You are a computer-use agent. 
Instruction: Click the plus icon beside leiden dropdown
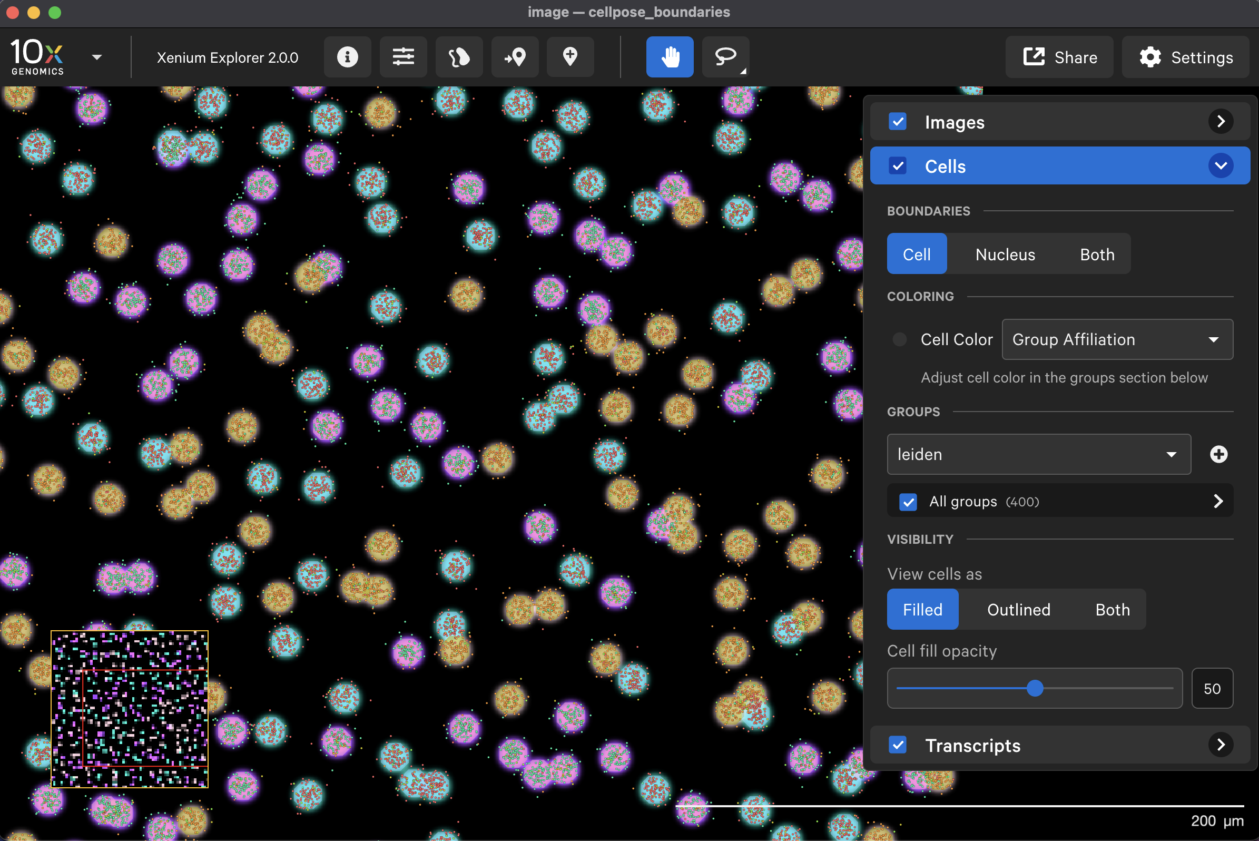[1218, 454]
